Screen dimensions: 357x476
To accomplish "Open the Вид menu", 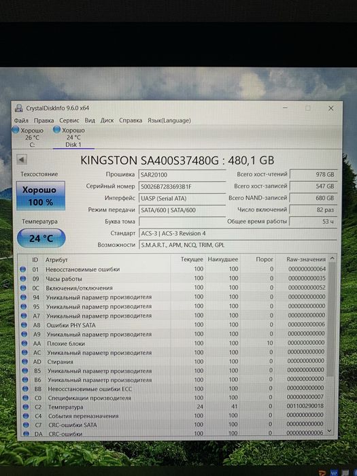I will 90,120.
